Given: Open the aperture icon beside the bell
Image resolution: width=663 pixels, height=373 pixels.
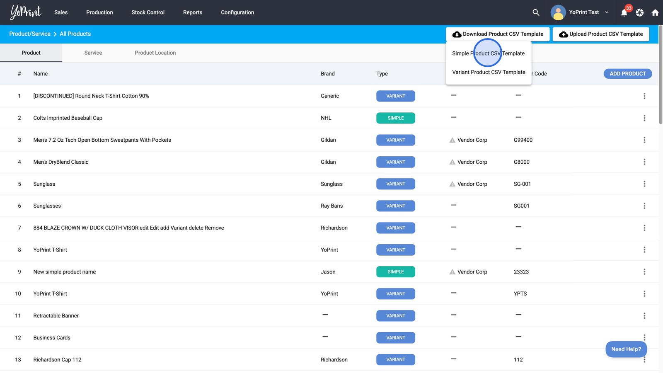Looking at the screenshot, I should click(x=640, y=13).
